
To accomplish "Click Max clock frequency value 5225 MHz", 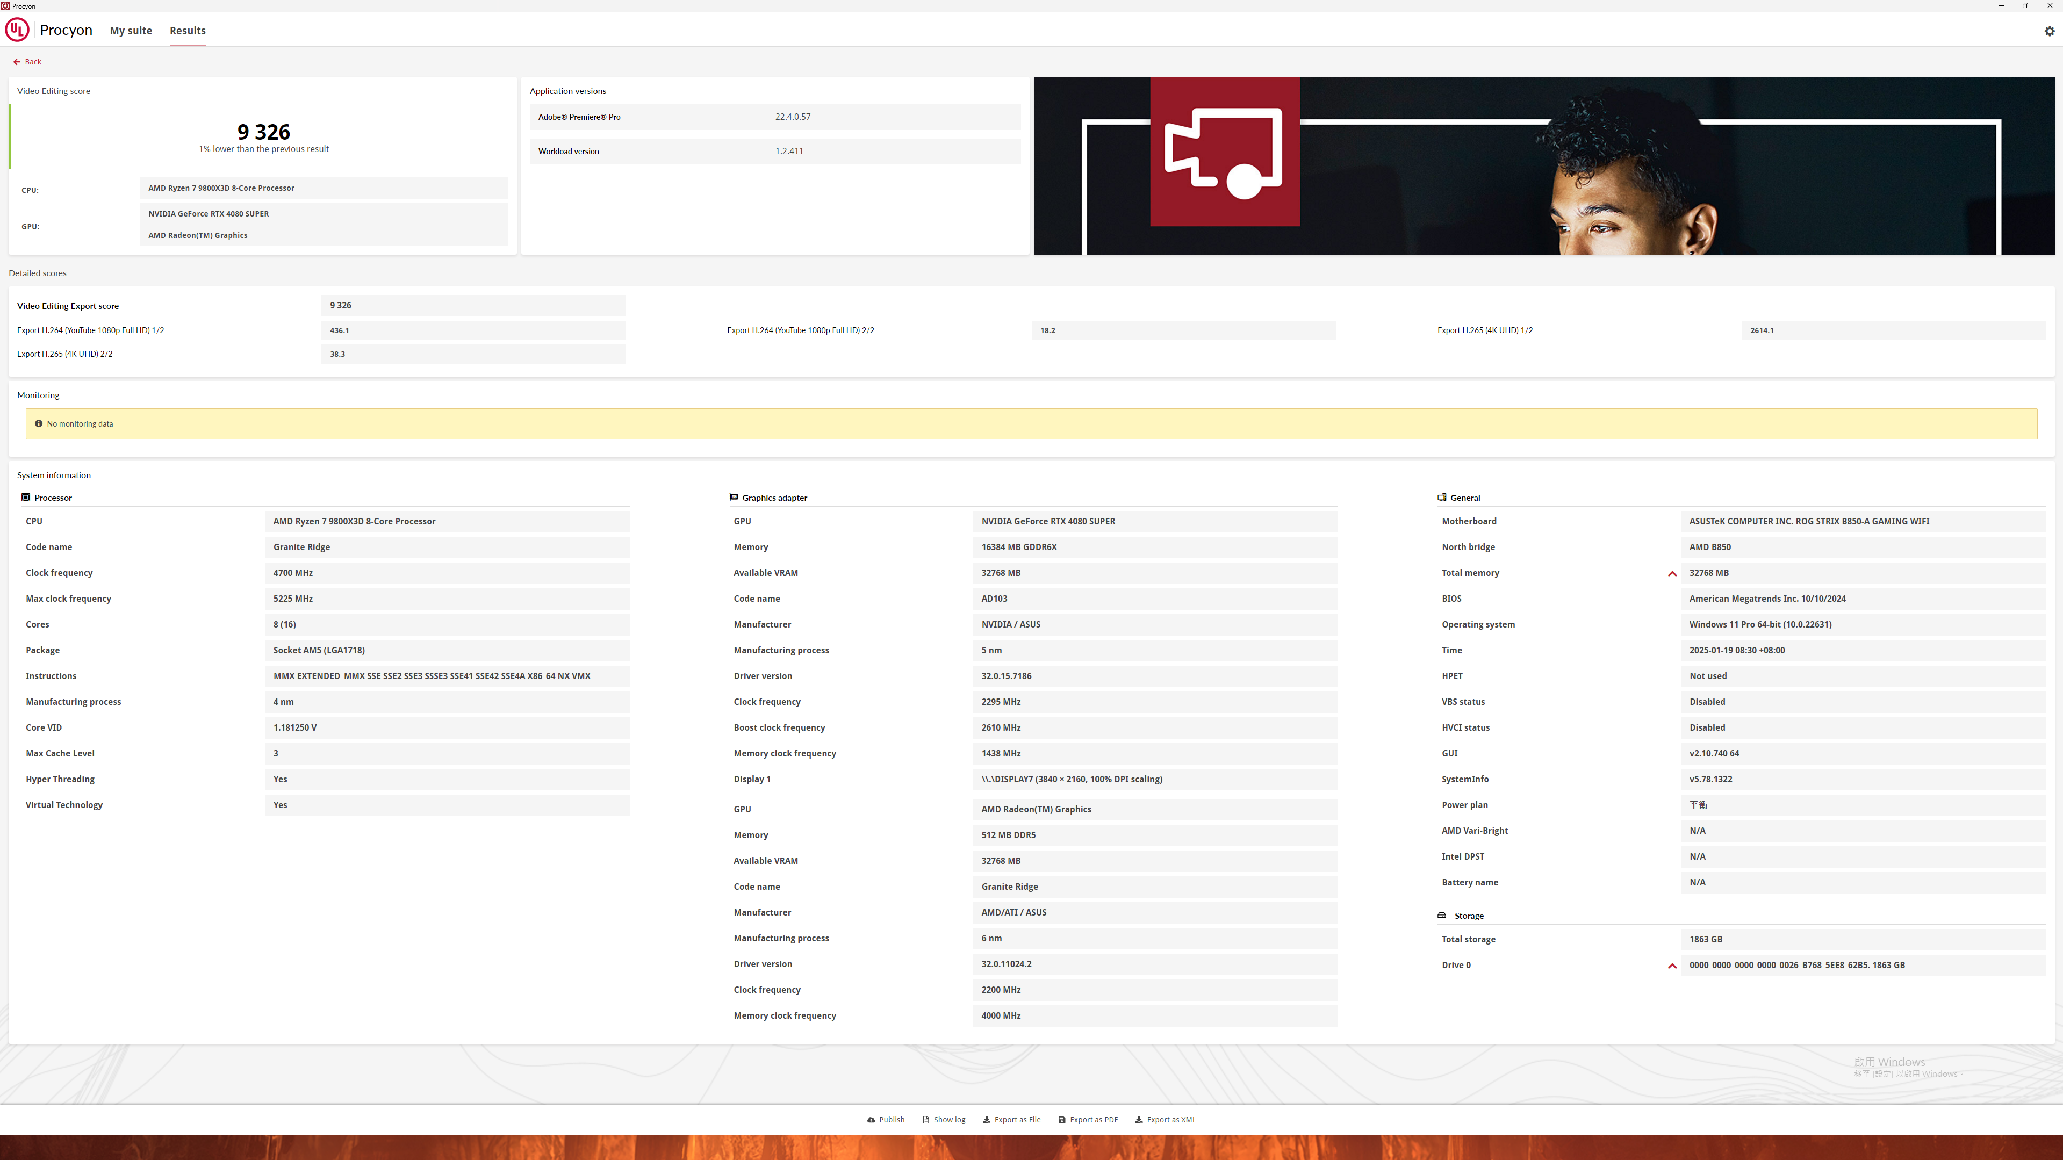I will 447,599.
